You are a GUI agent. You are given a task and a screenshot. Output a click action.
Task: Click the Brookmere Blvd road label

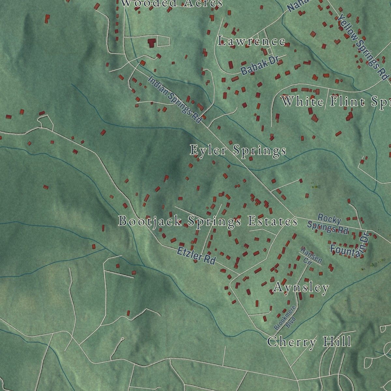pyautogui.click(x=287, y=318)
